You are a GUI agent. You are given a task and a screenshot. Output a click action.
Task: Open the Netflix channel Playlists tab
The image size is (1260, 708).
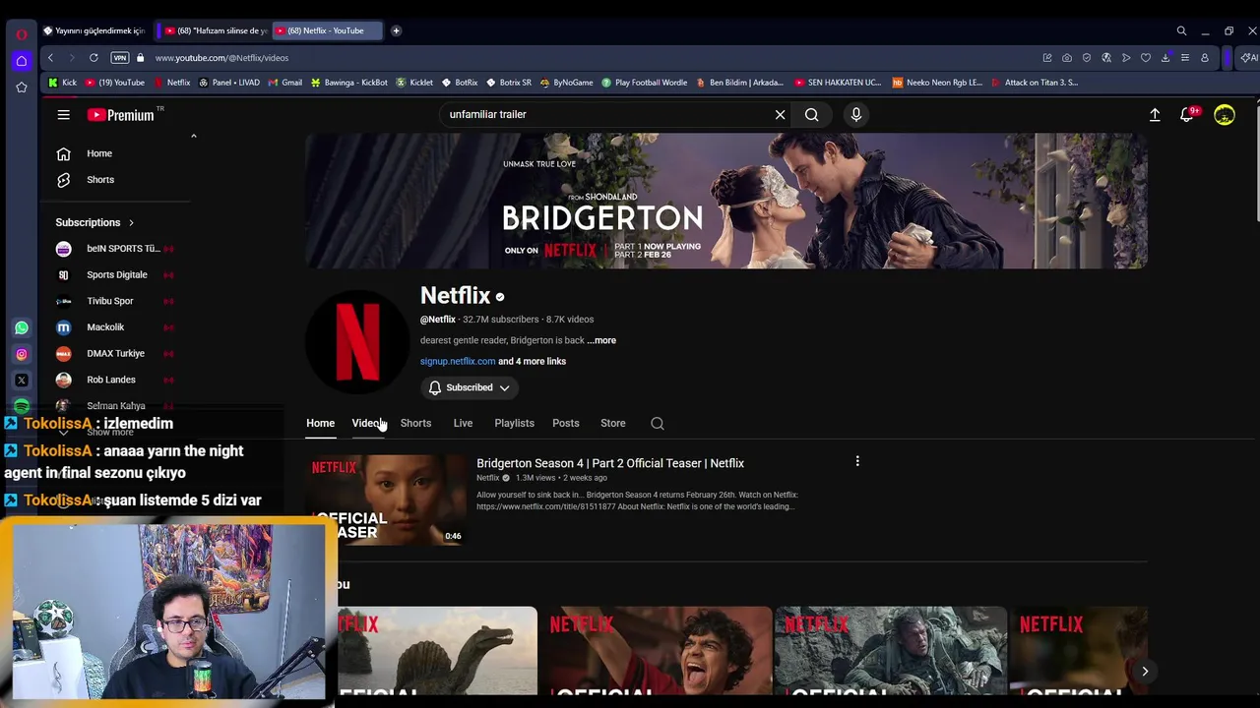514,424
